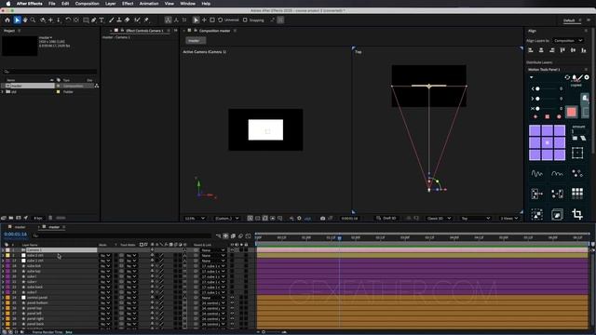Toggle visibility of panel bottom layer
The width and height of the screenshot is (596, 335).
[232, 302]
